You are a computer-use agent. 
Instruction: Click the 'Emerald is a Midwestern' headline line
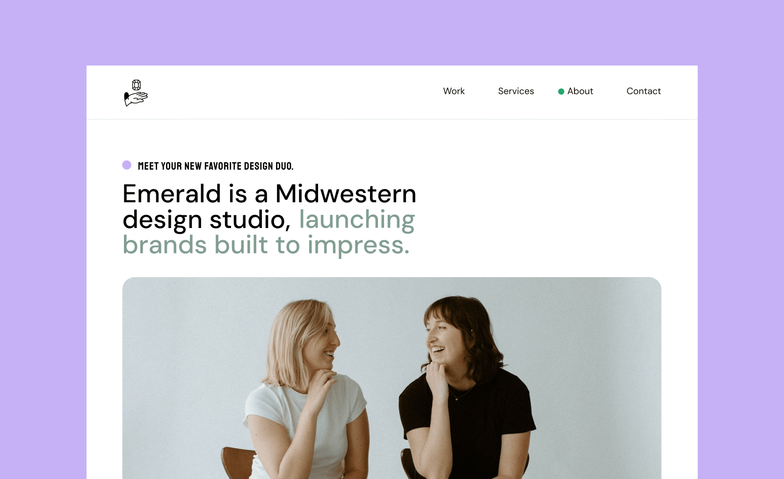point(269,194)
